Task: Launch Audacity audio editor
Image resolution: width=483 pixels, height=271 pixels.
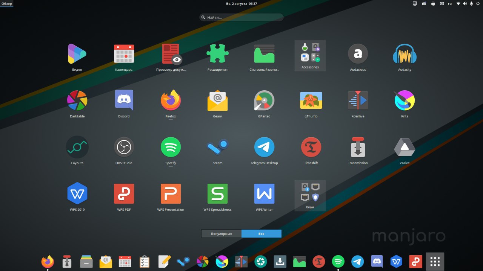Action: click(405, 54)
